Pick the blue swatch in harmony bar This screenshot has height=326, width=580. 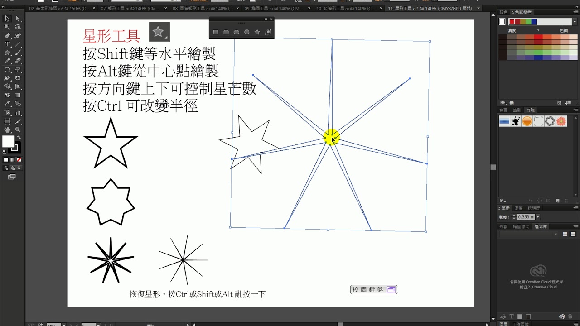[534, 22]
